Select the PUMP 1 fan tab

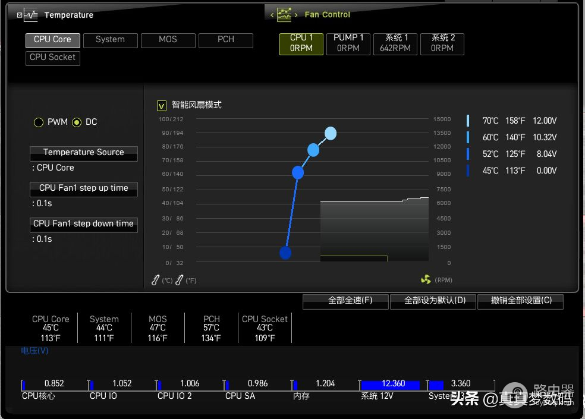348,43
